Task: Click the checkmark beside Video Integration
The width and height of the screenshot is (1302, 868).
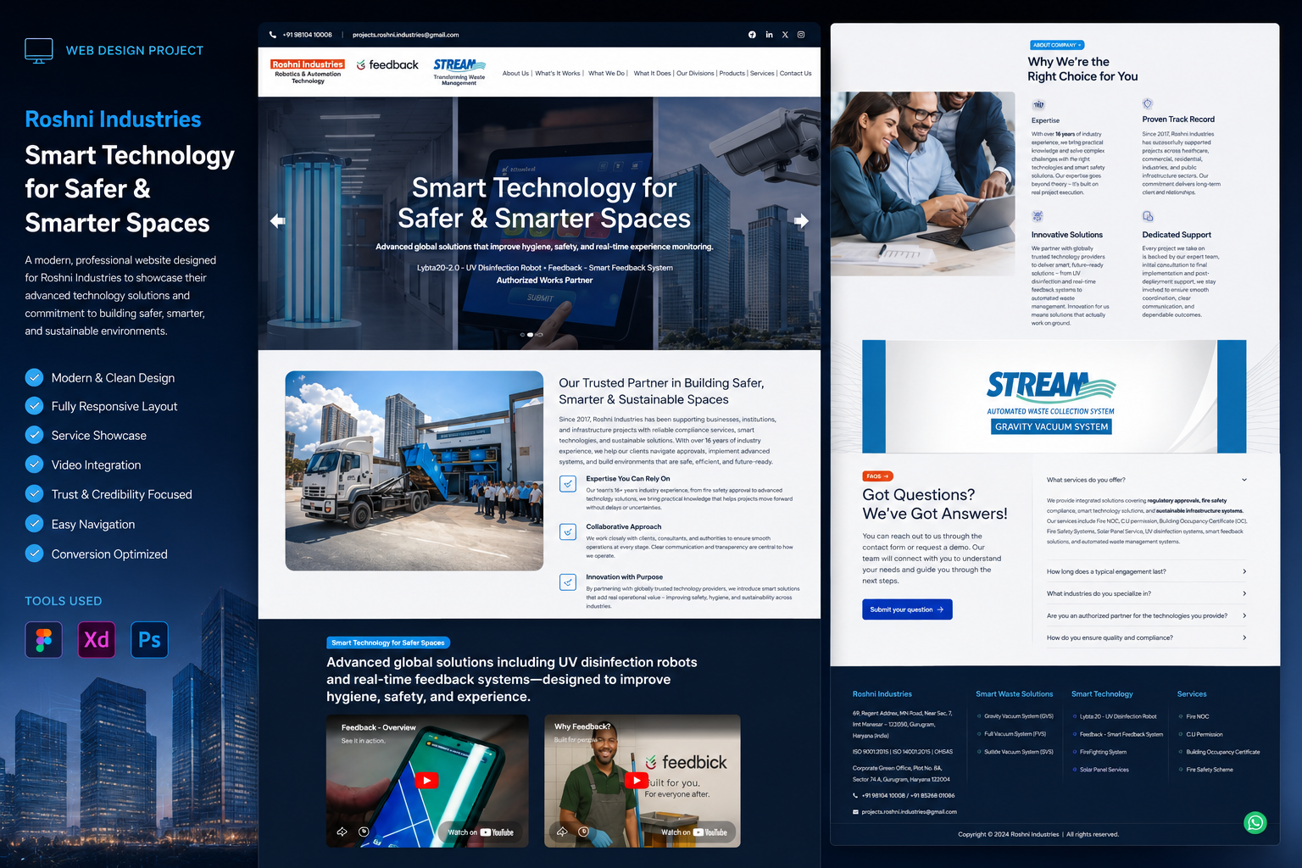Action: 34,465
